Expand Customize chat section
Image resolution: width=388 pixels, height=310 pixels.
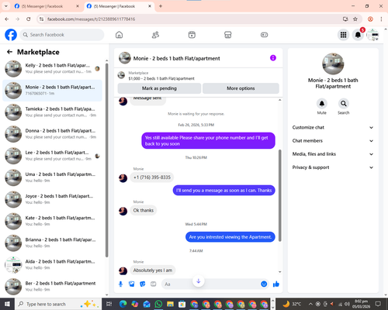(333, 127)
